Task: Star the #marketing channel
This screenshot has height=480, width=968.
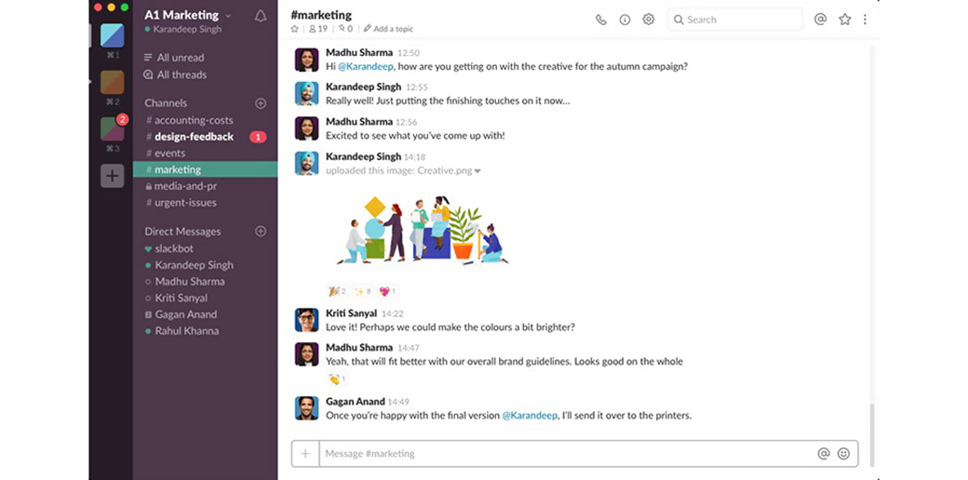Action: [295, 29]
